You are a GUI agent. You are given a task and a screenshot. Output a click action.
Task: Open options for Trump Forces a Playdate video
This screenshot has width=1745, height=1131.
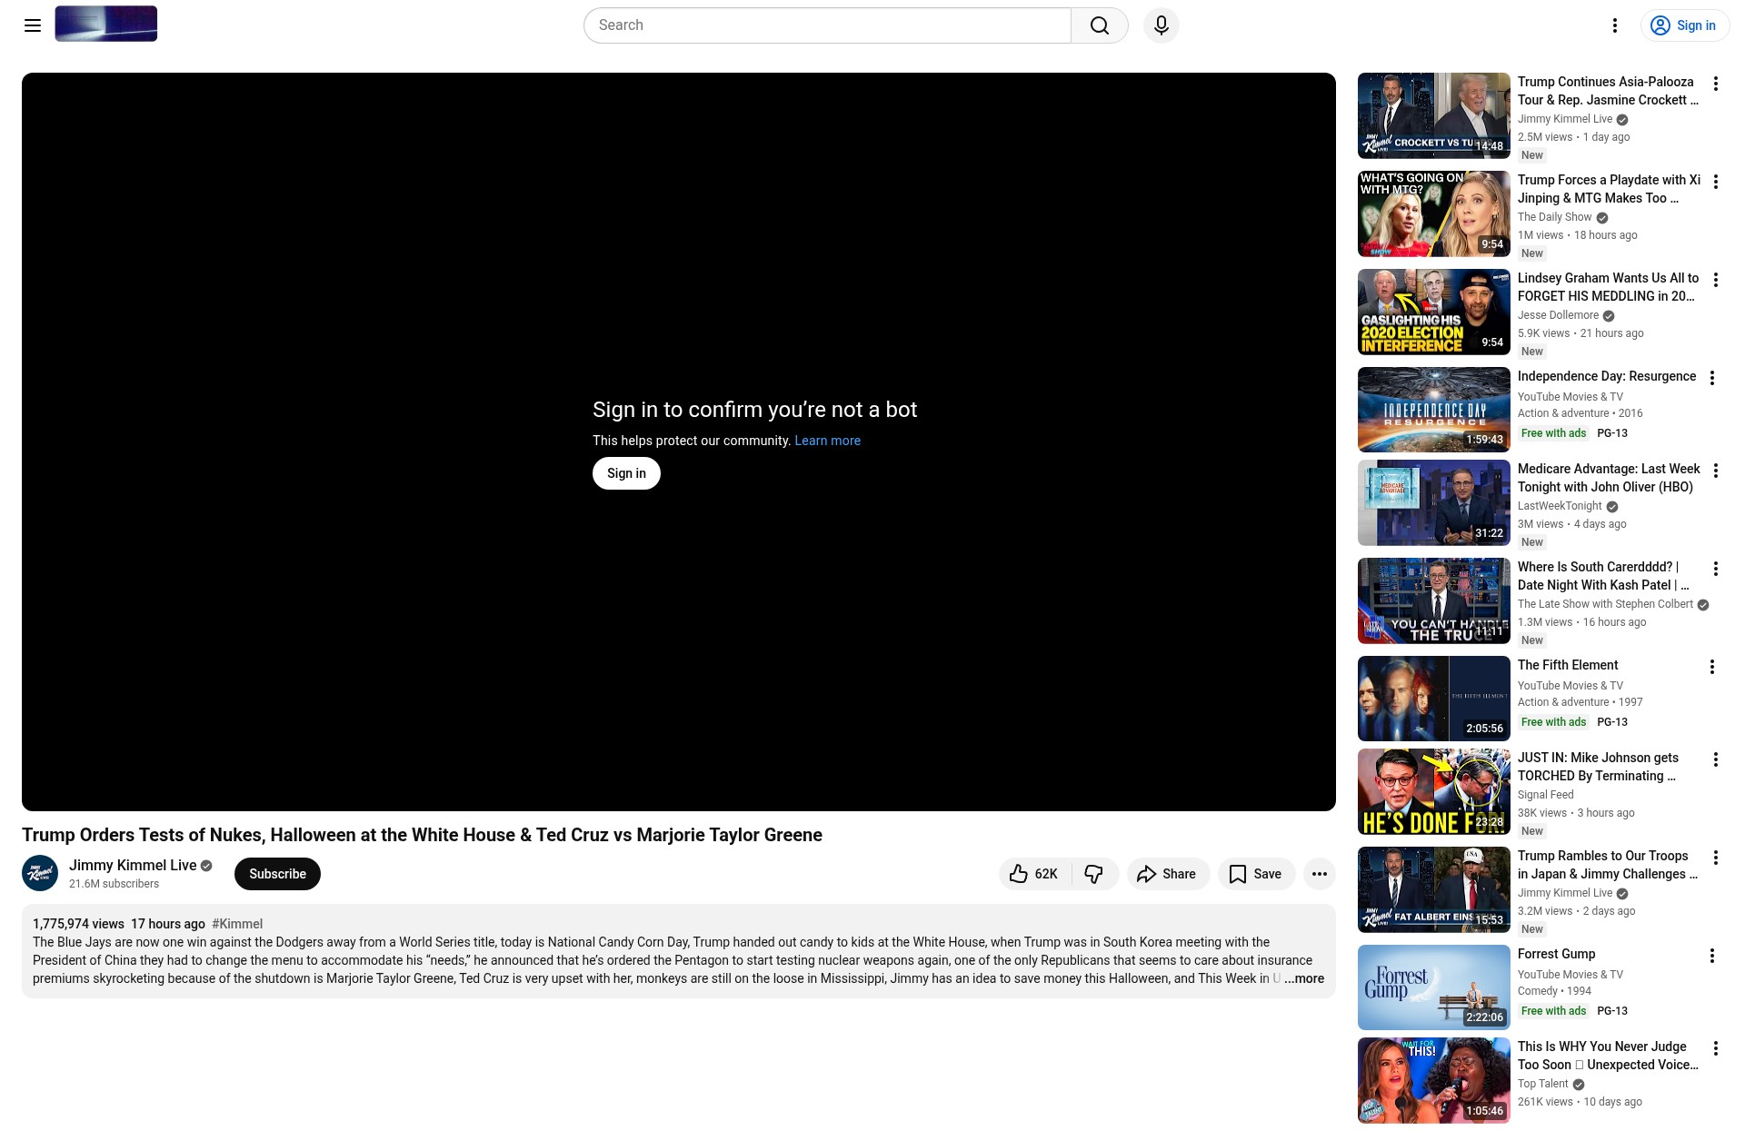(1715, 182)
